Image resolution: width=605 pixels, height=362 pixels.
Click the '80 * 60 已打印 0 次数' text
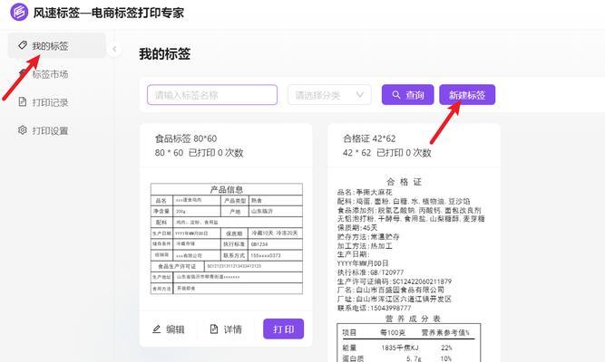click(x=199, y=153)
